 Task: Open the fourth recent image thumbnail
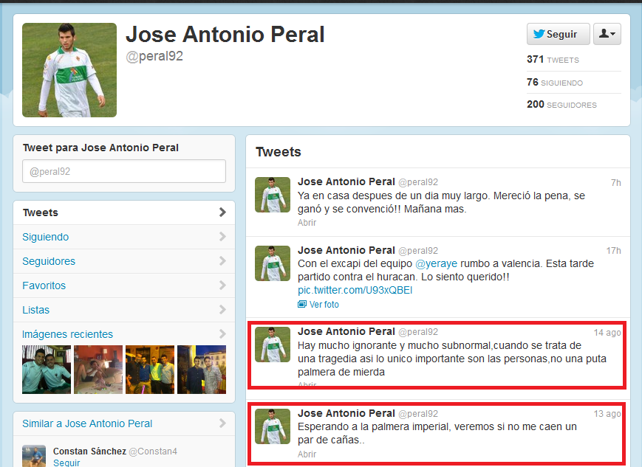pos(202,370)
